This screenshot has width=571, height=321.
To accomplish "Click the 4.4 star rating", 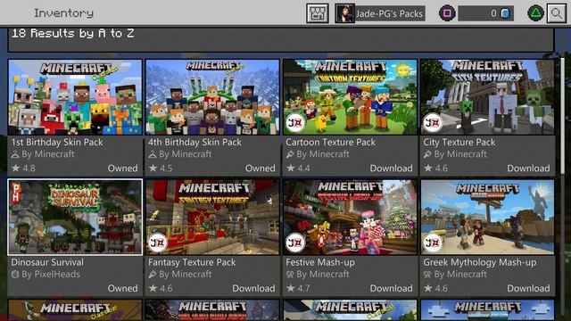I will point(298,169).
